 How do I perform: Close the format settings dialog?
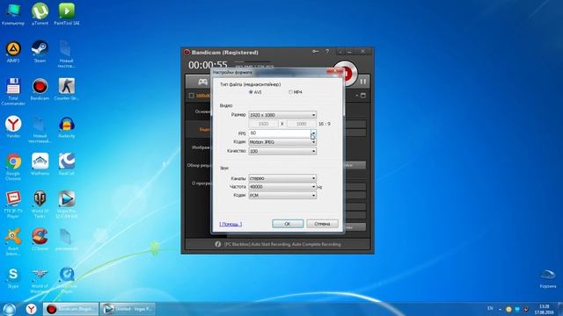coord(335,72)
